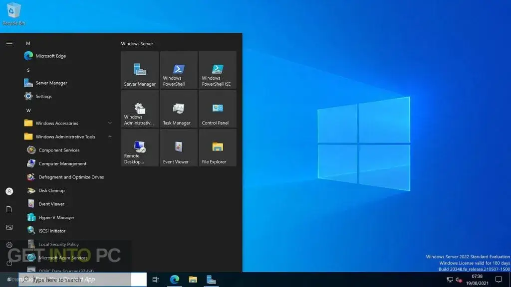Open the Windows PowerShell tile
This screenshot has height=287, width=511.
178,70
